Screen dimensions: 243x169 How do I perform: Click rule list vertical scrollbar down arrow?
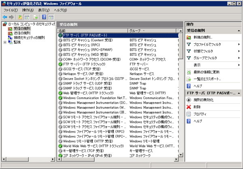181,154
